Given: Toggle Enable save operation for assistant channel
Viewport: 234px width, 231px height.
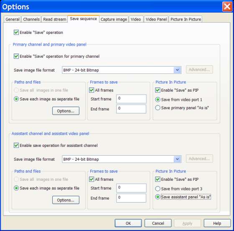Looking at the screenshot, I should point(16,145).
